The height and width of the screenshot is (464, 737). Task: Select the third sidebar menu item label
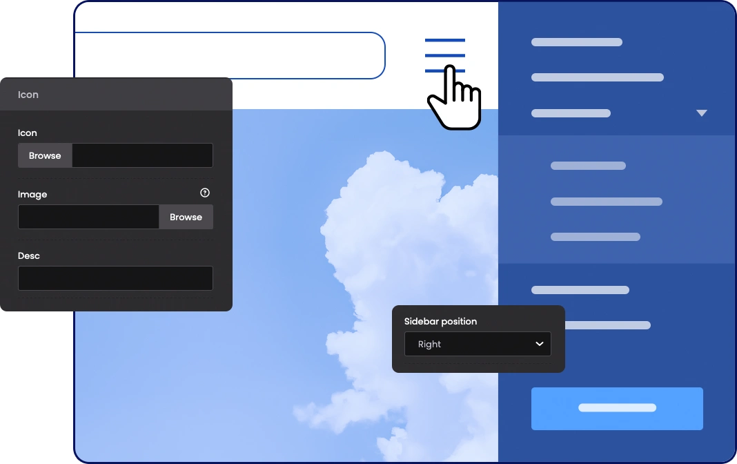click(x=571, y=113)
